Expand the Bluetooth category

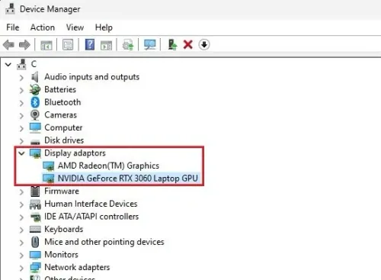click(21, 103)
